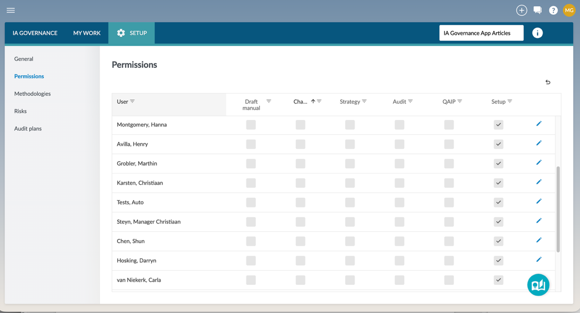Click the question mark help icon

coord(553,11)
